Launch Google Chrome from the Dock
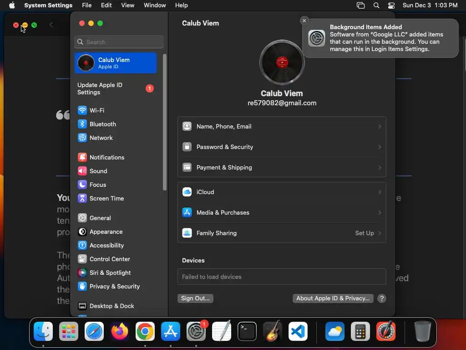Screen dimensions: 466x350 click(x=145, y=331)
